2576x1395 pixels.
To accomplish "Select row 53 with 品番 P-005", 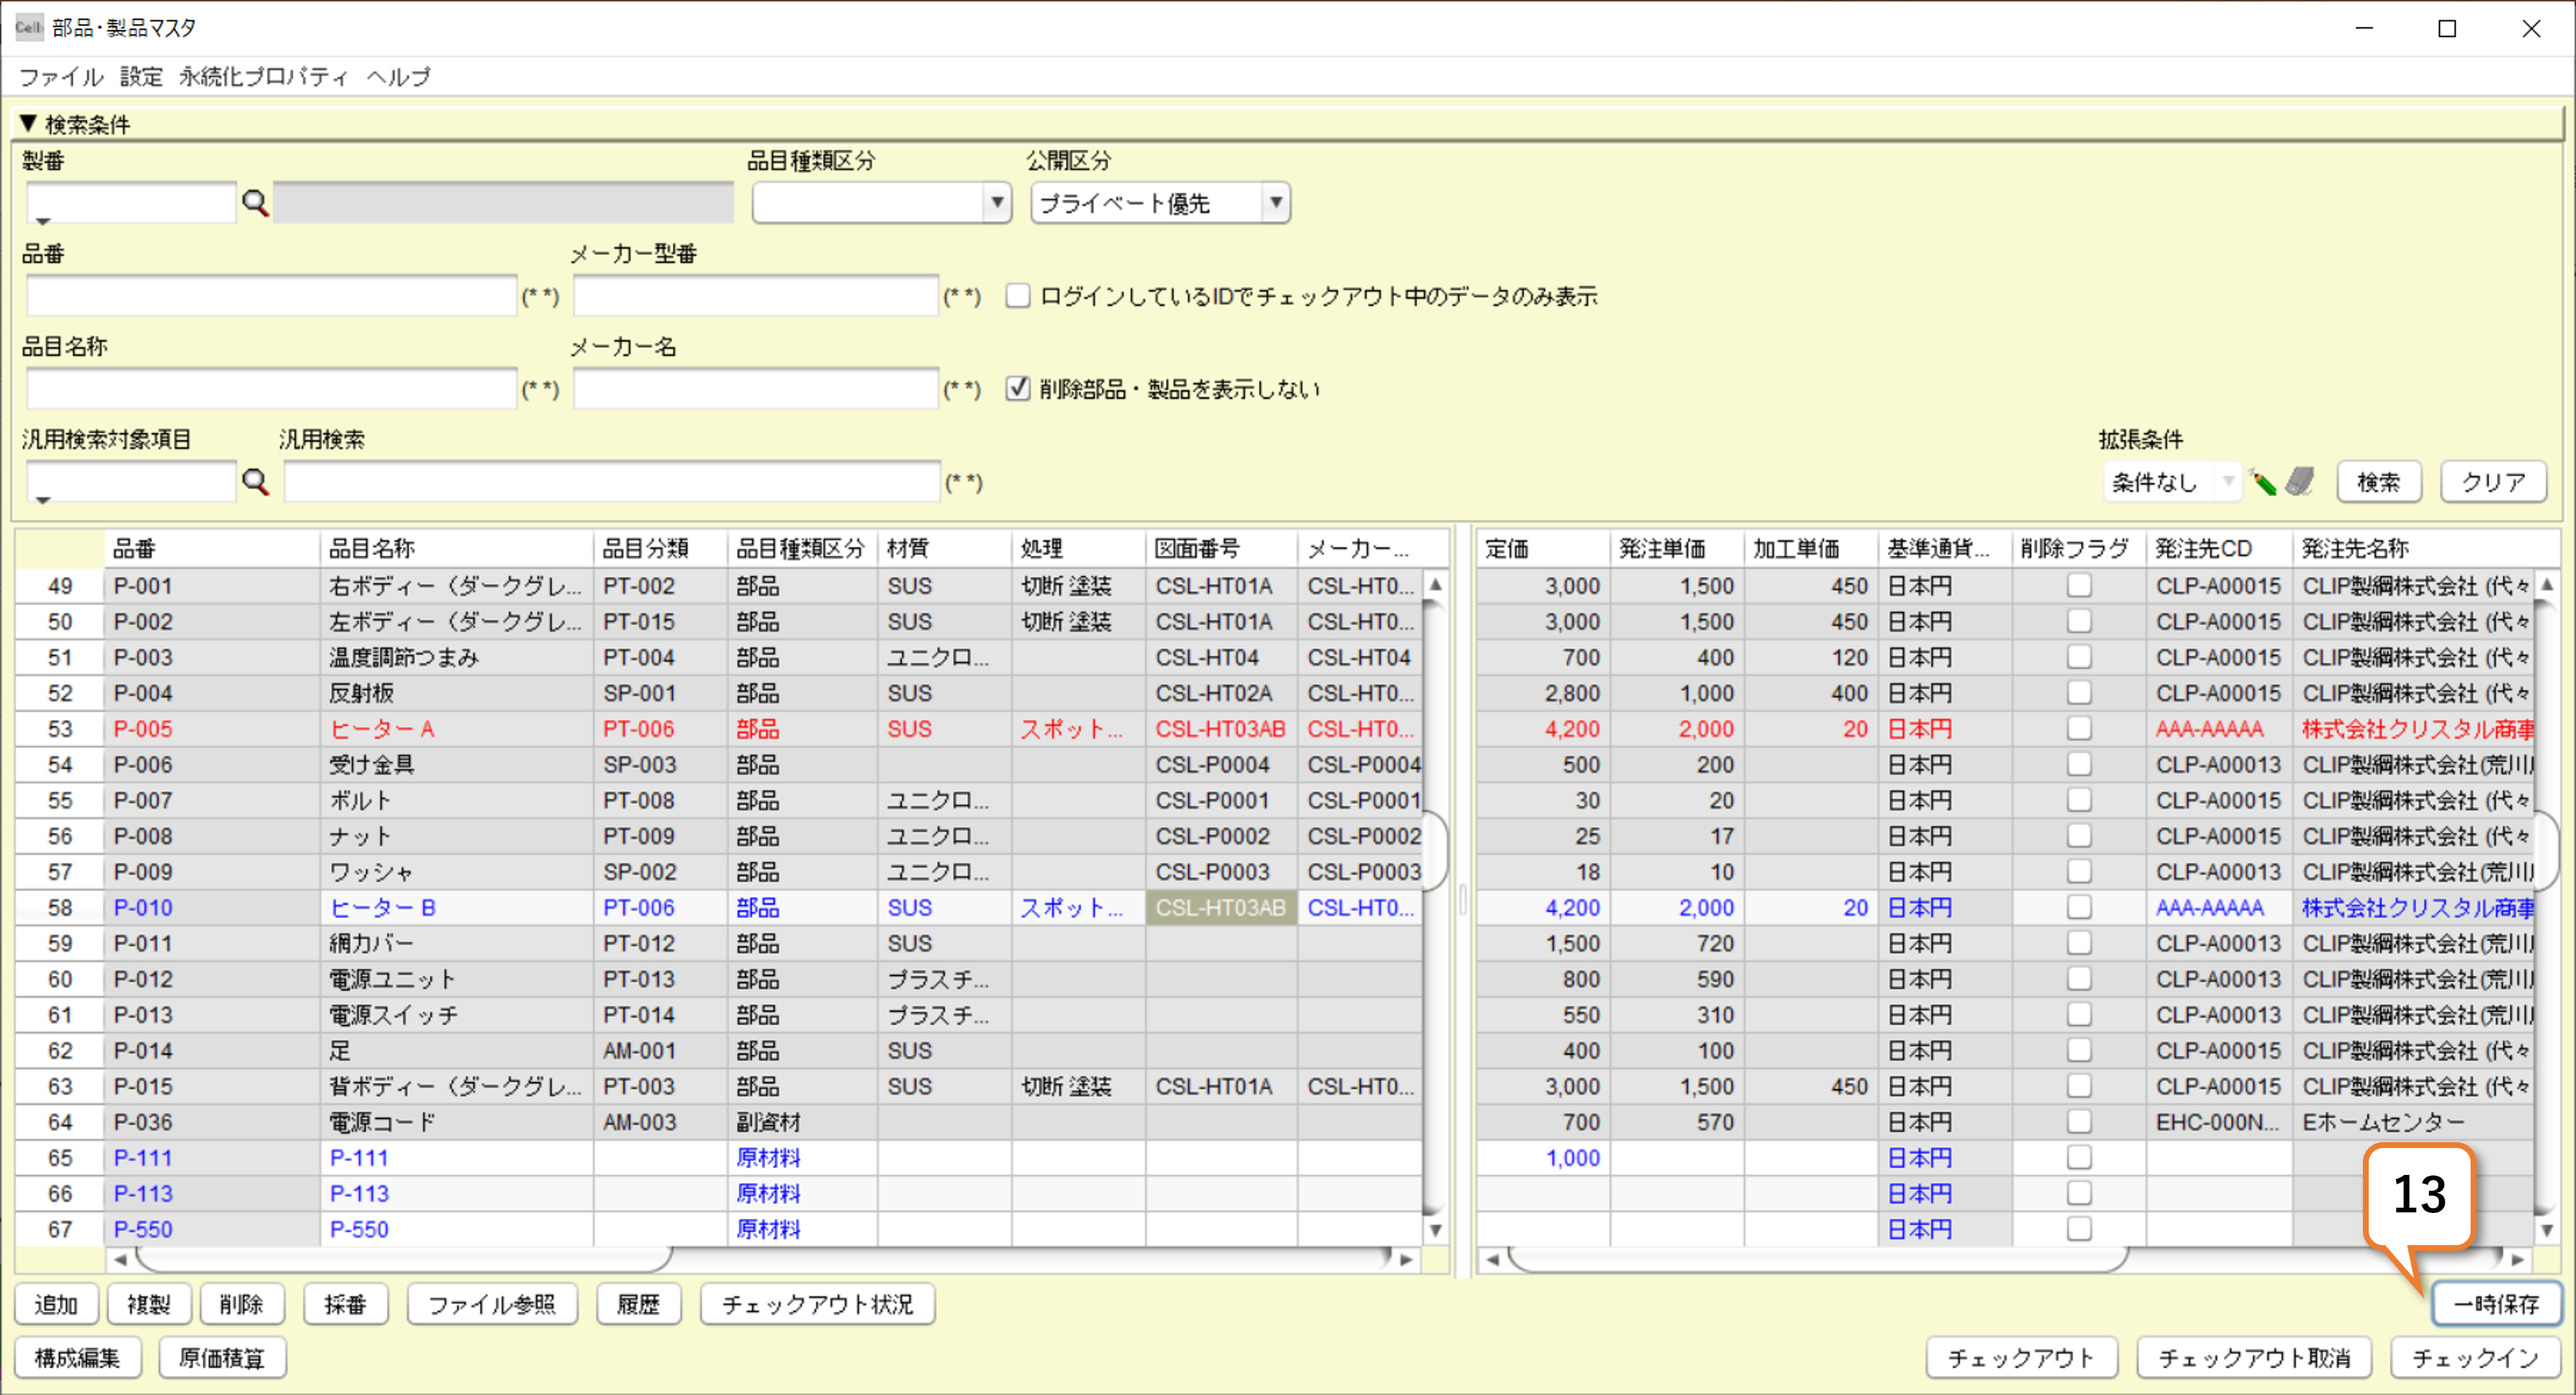I will pos(60,729).
